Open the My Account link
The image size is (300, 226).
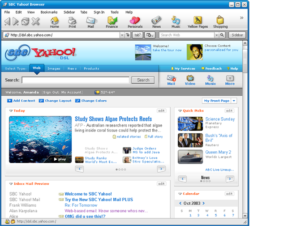click(x=71, y=92)
